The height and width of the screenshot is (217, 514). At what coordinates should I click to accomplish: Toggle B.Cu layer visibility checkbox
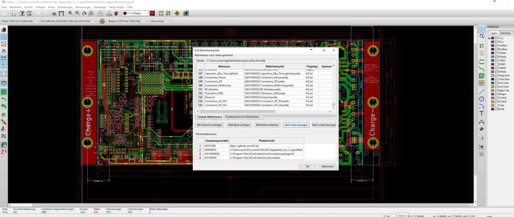[496, 42]
